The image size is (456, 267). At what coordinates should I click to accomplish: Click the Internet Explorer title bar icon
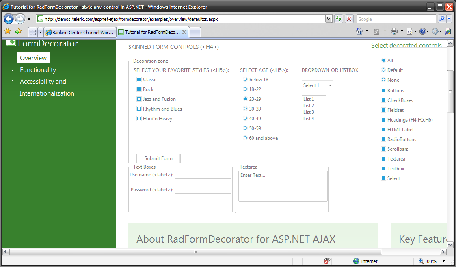pos(5,7)
